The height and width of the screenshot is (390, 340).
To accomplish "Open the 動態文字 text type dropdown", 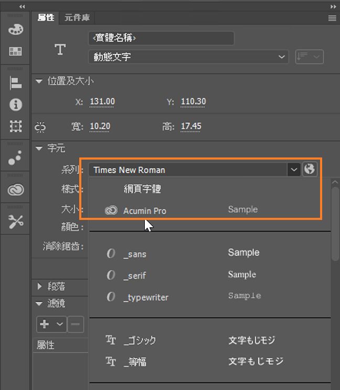I will [188, 57].
